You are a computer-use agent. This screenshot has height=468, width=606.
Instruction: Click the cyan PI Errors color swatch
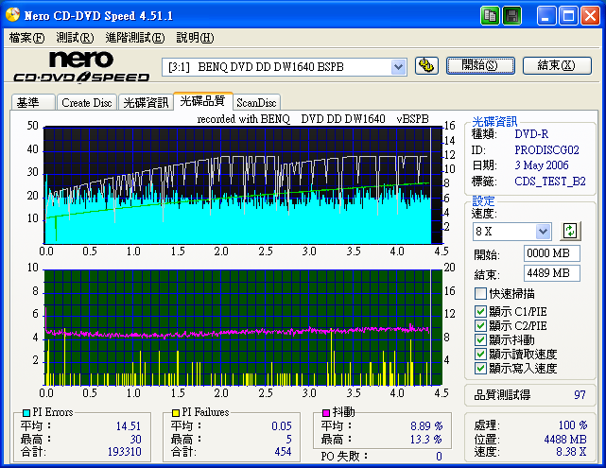coord(25,413)
